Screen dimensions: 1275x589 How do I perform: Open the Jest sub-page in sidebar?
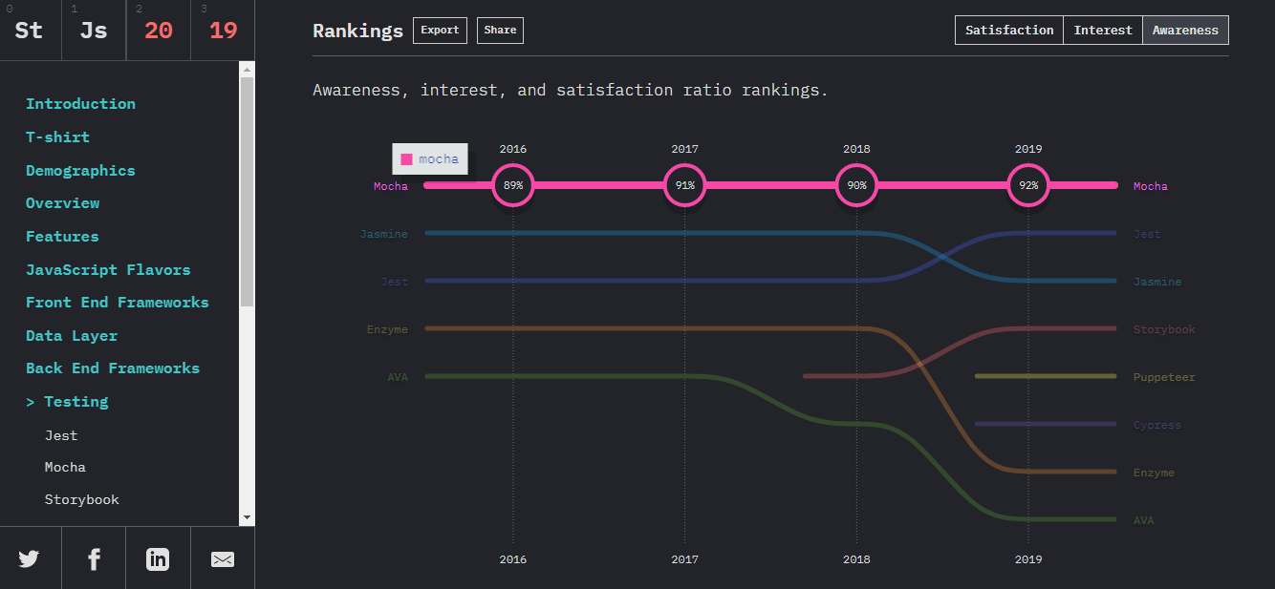pos(61,435)
